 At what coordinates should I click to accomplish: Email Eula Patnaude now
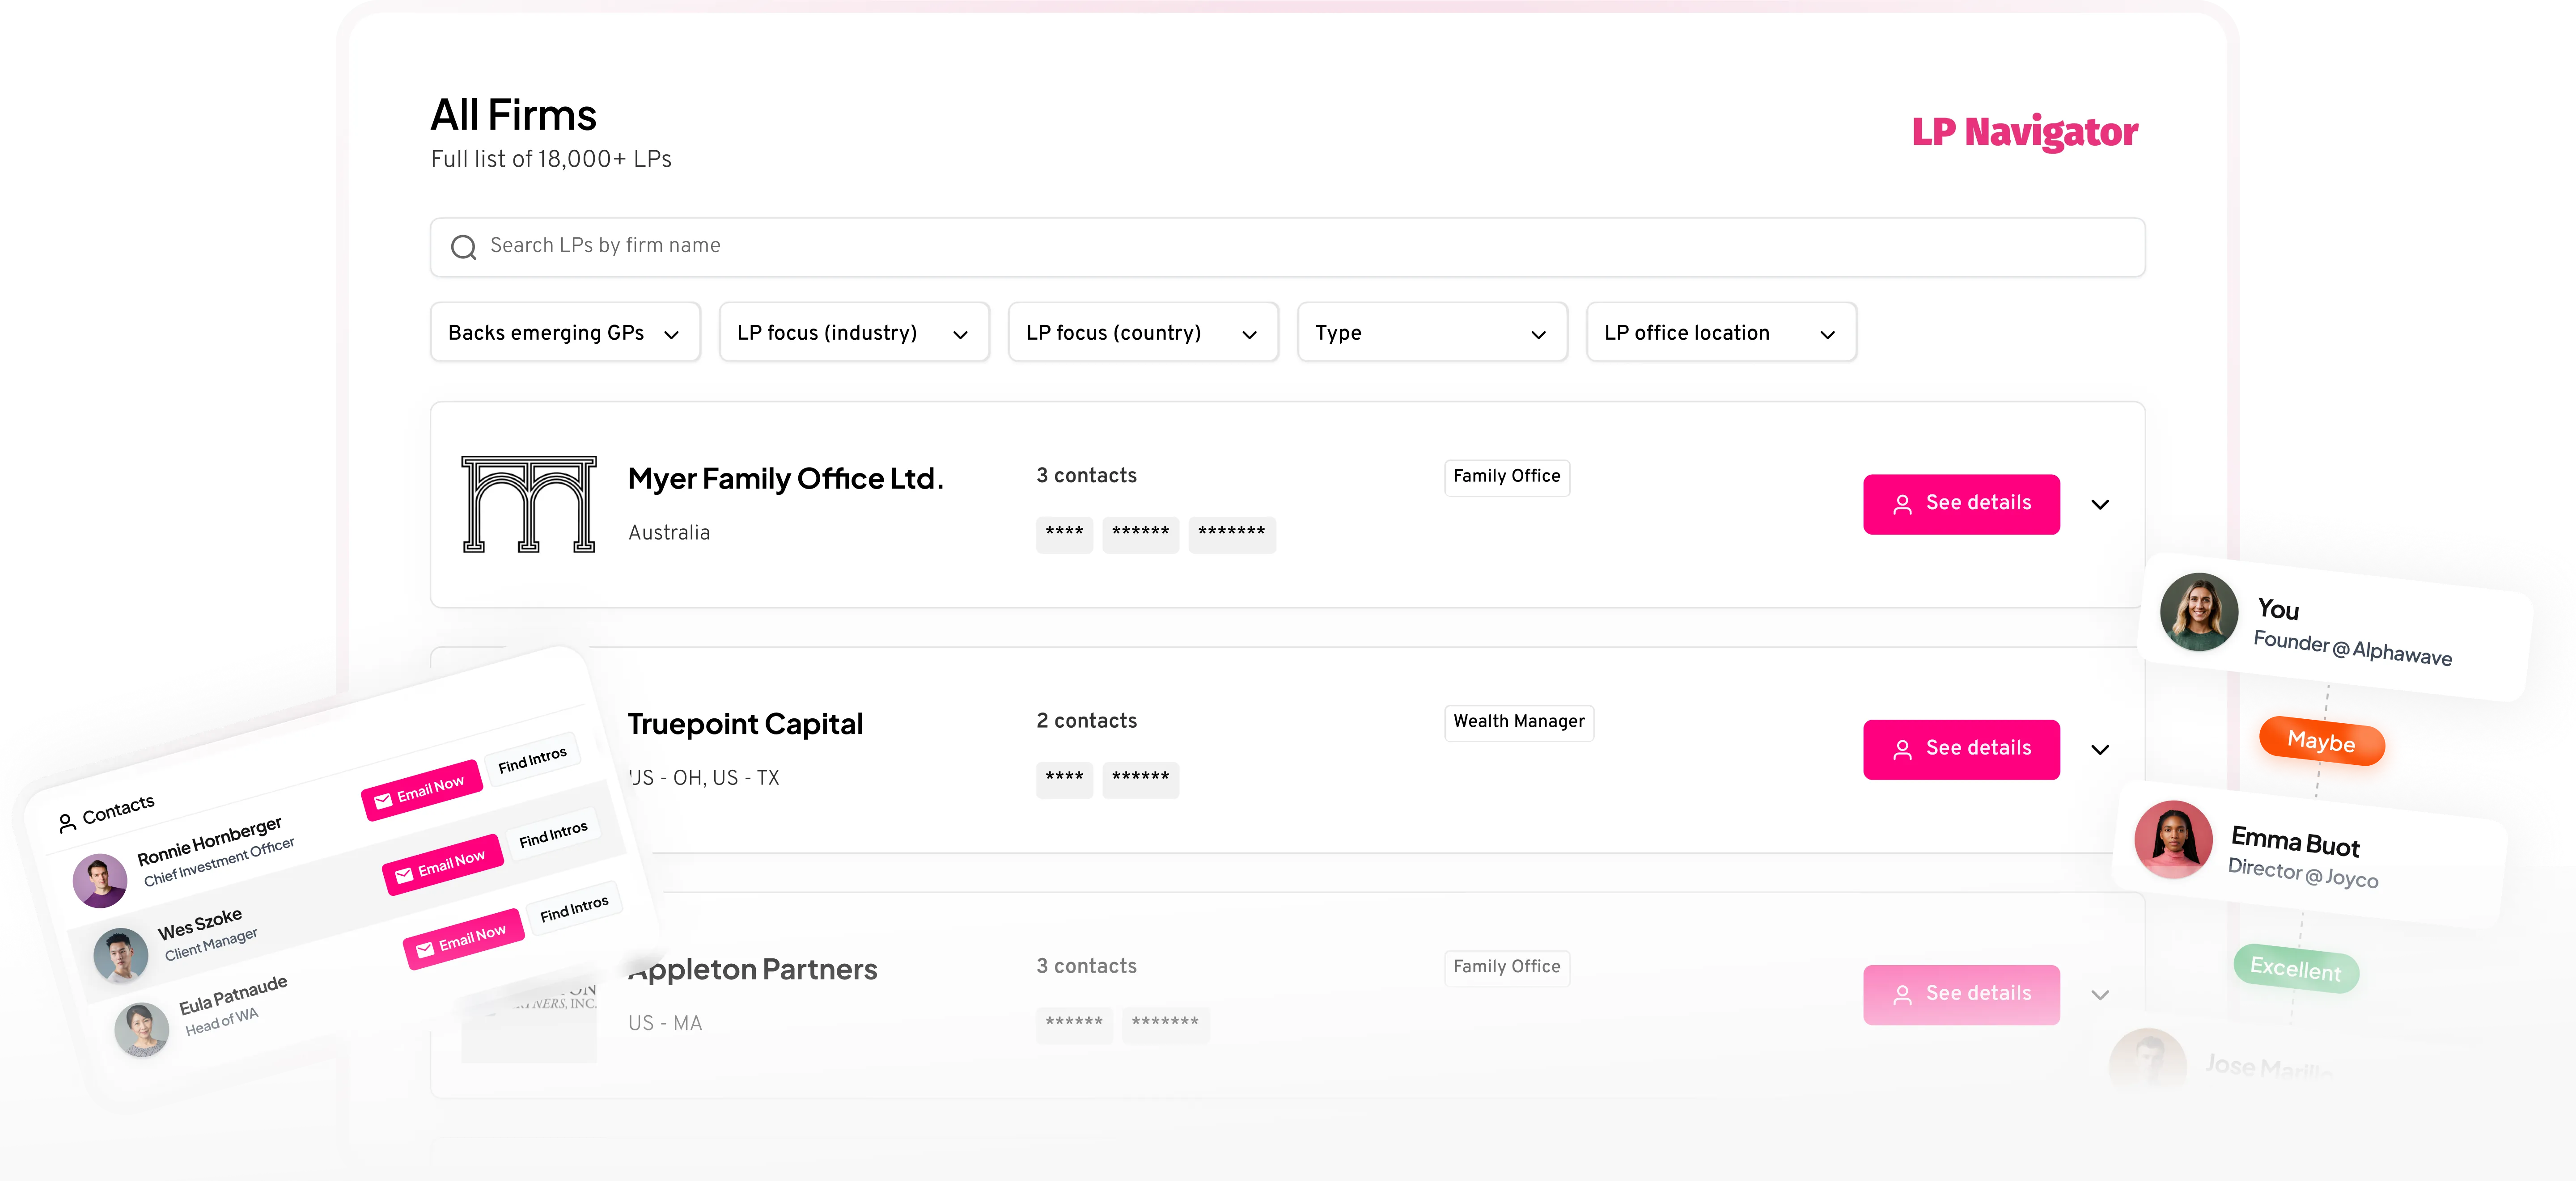point(464,939)
